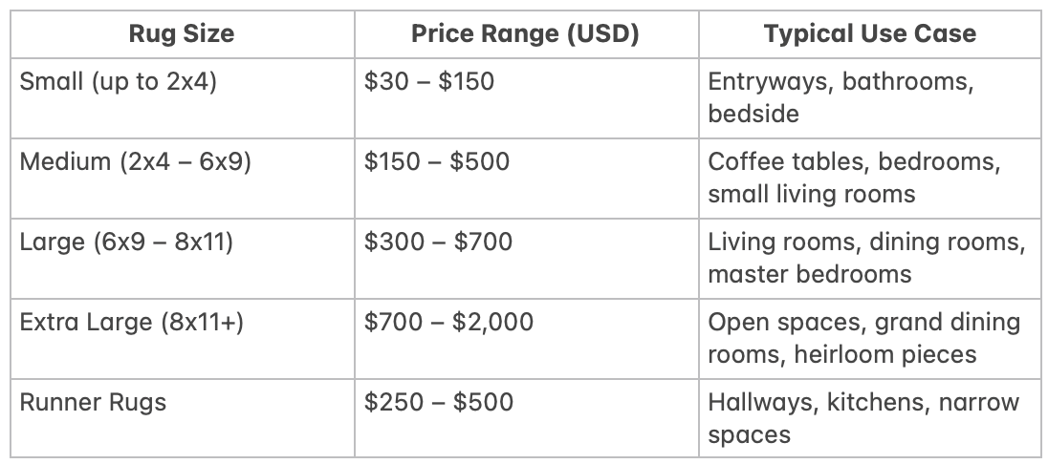Select the $300 – $700 price cell

438,243
